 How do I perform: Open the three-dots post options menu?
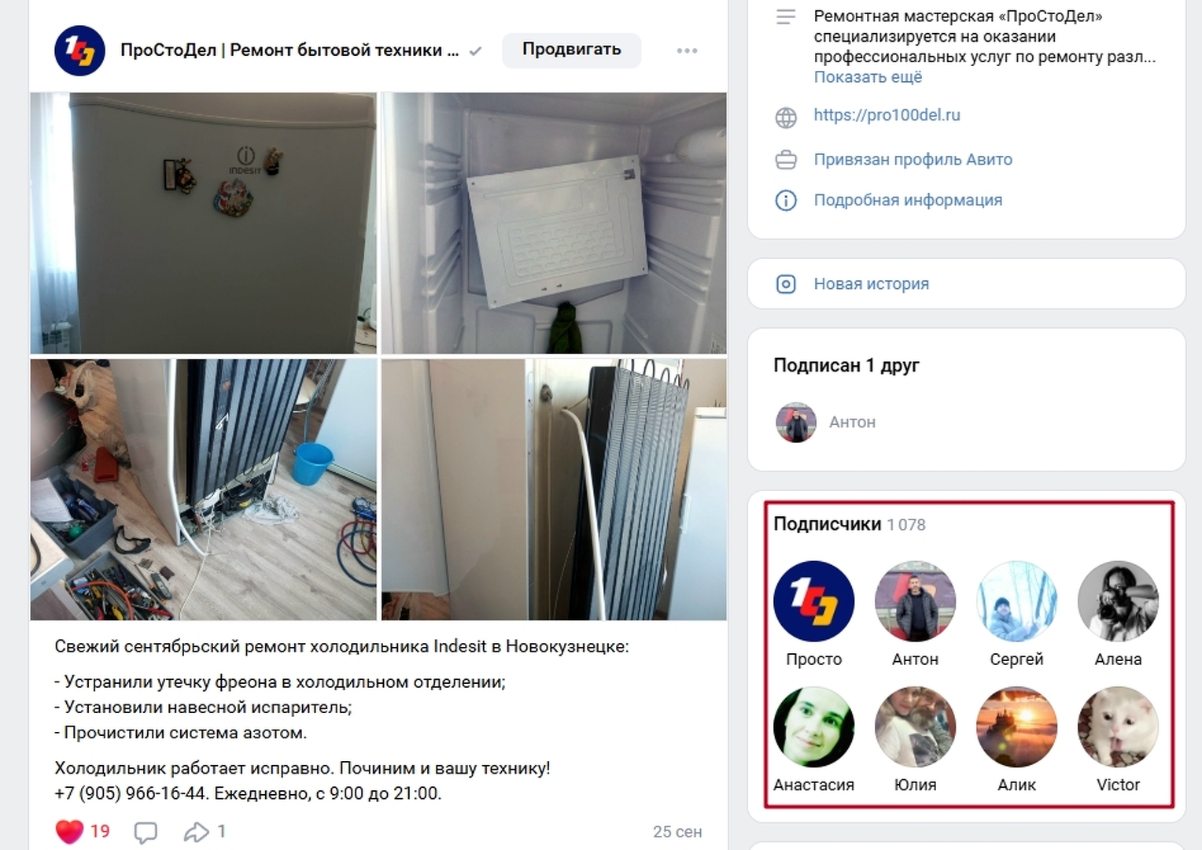[687, 50]
